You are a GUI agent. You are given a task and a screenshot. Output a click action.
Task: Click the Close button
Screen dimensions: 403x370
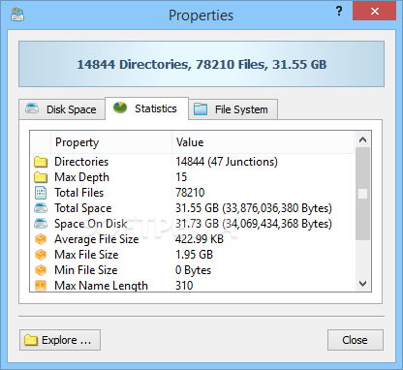pyautogui.click(x=356, y=340)
